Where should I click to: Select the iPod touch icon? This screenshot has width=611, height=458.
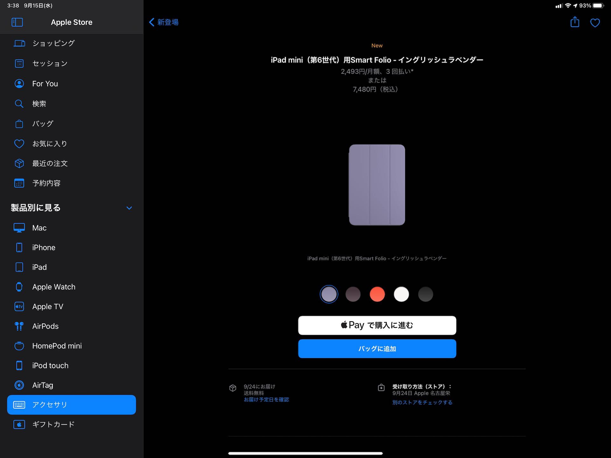[19, 366]
